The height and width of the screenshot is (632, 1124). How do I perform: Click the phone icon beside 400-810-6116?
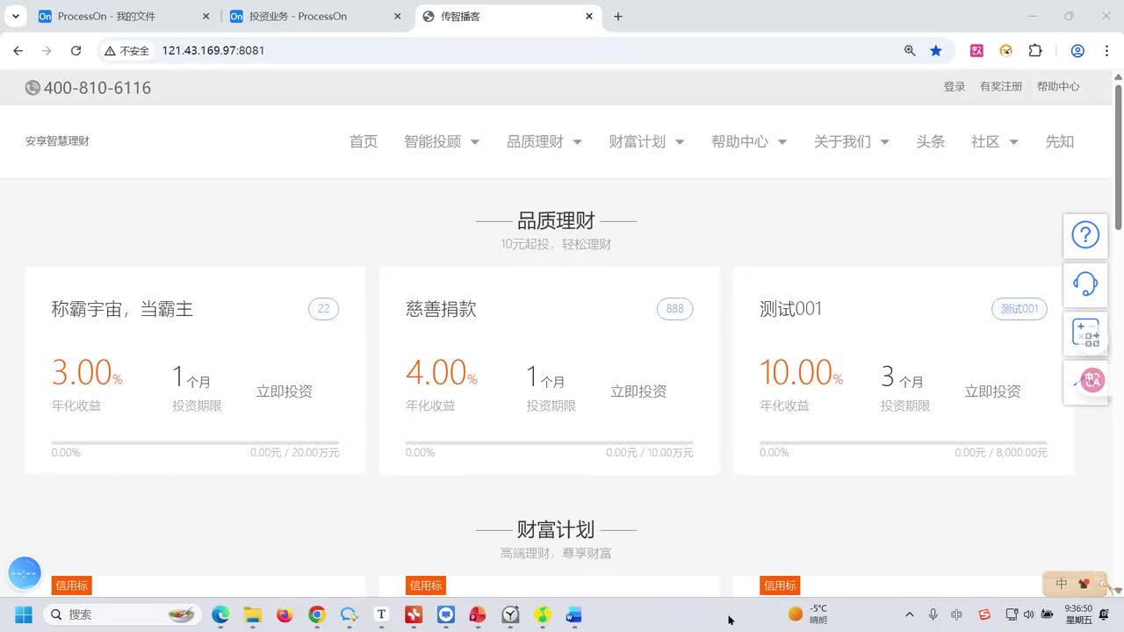click(x=32, y=88)
